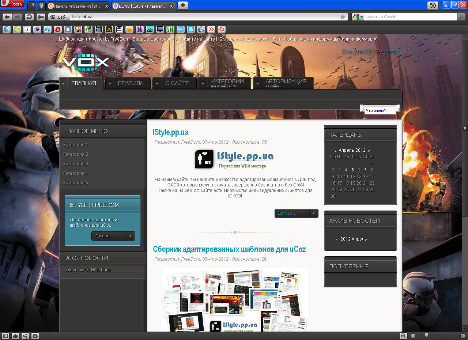Screen dimensions: 468x340
Task: Toggle the Opera panels button in status bar
Action: pyautogui.click(x=5, y=336)
